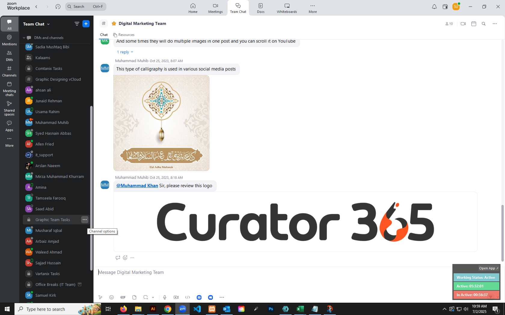This screenshot has height=315, width=505.
Task: Star the Digital Marketing Team channel
Action: click(x=114, y=23)
